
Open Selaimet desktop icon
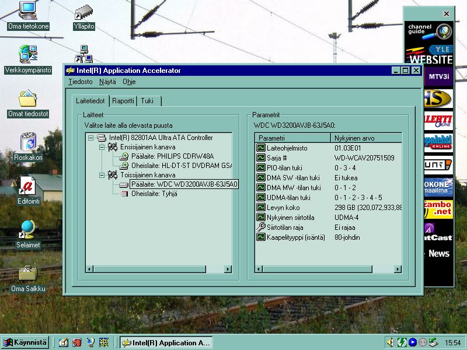(x=27, y=230)
